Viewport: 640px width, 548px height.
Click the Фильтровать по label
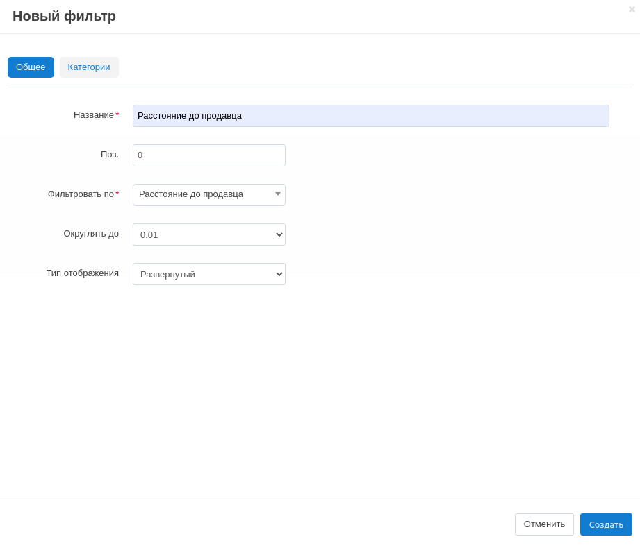pyautogui.click(x=81, y=194)
